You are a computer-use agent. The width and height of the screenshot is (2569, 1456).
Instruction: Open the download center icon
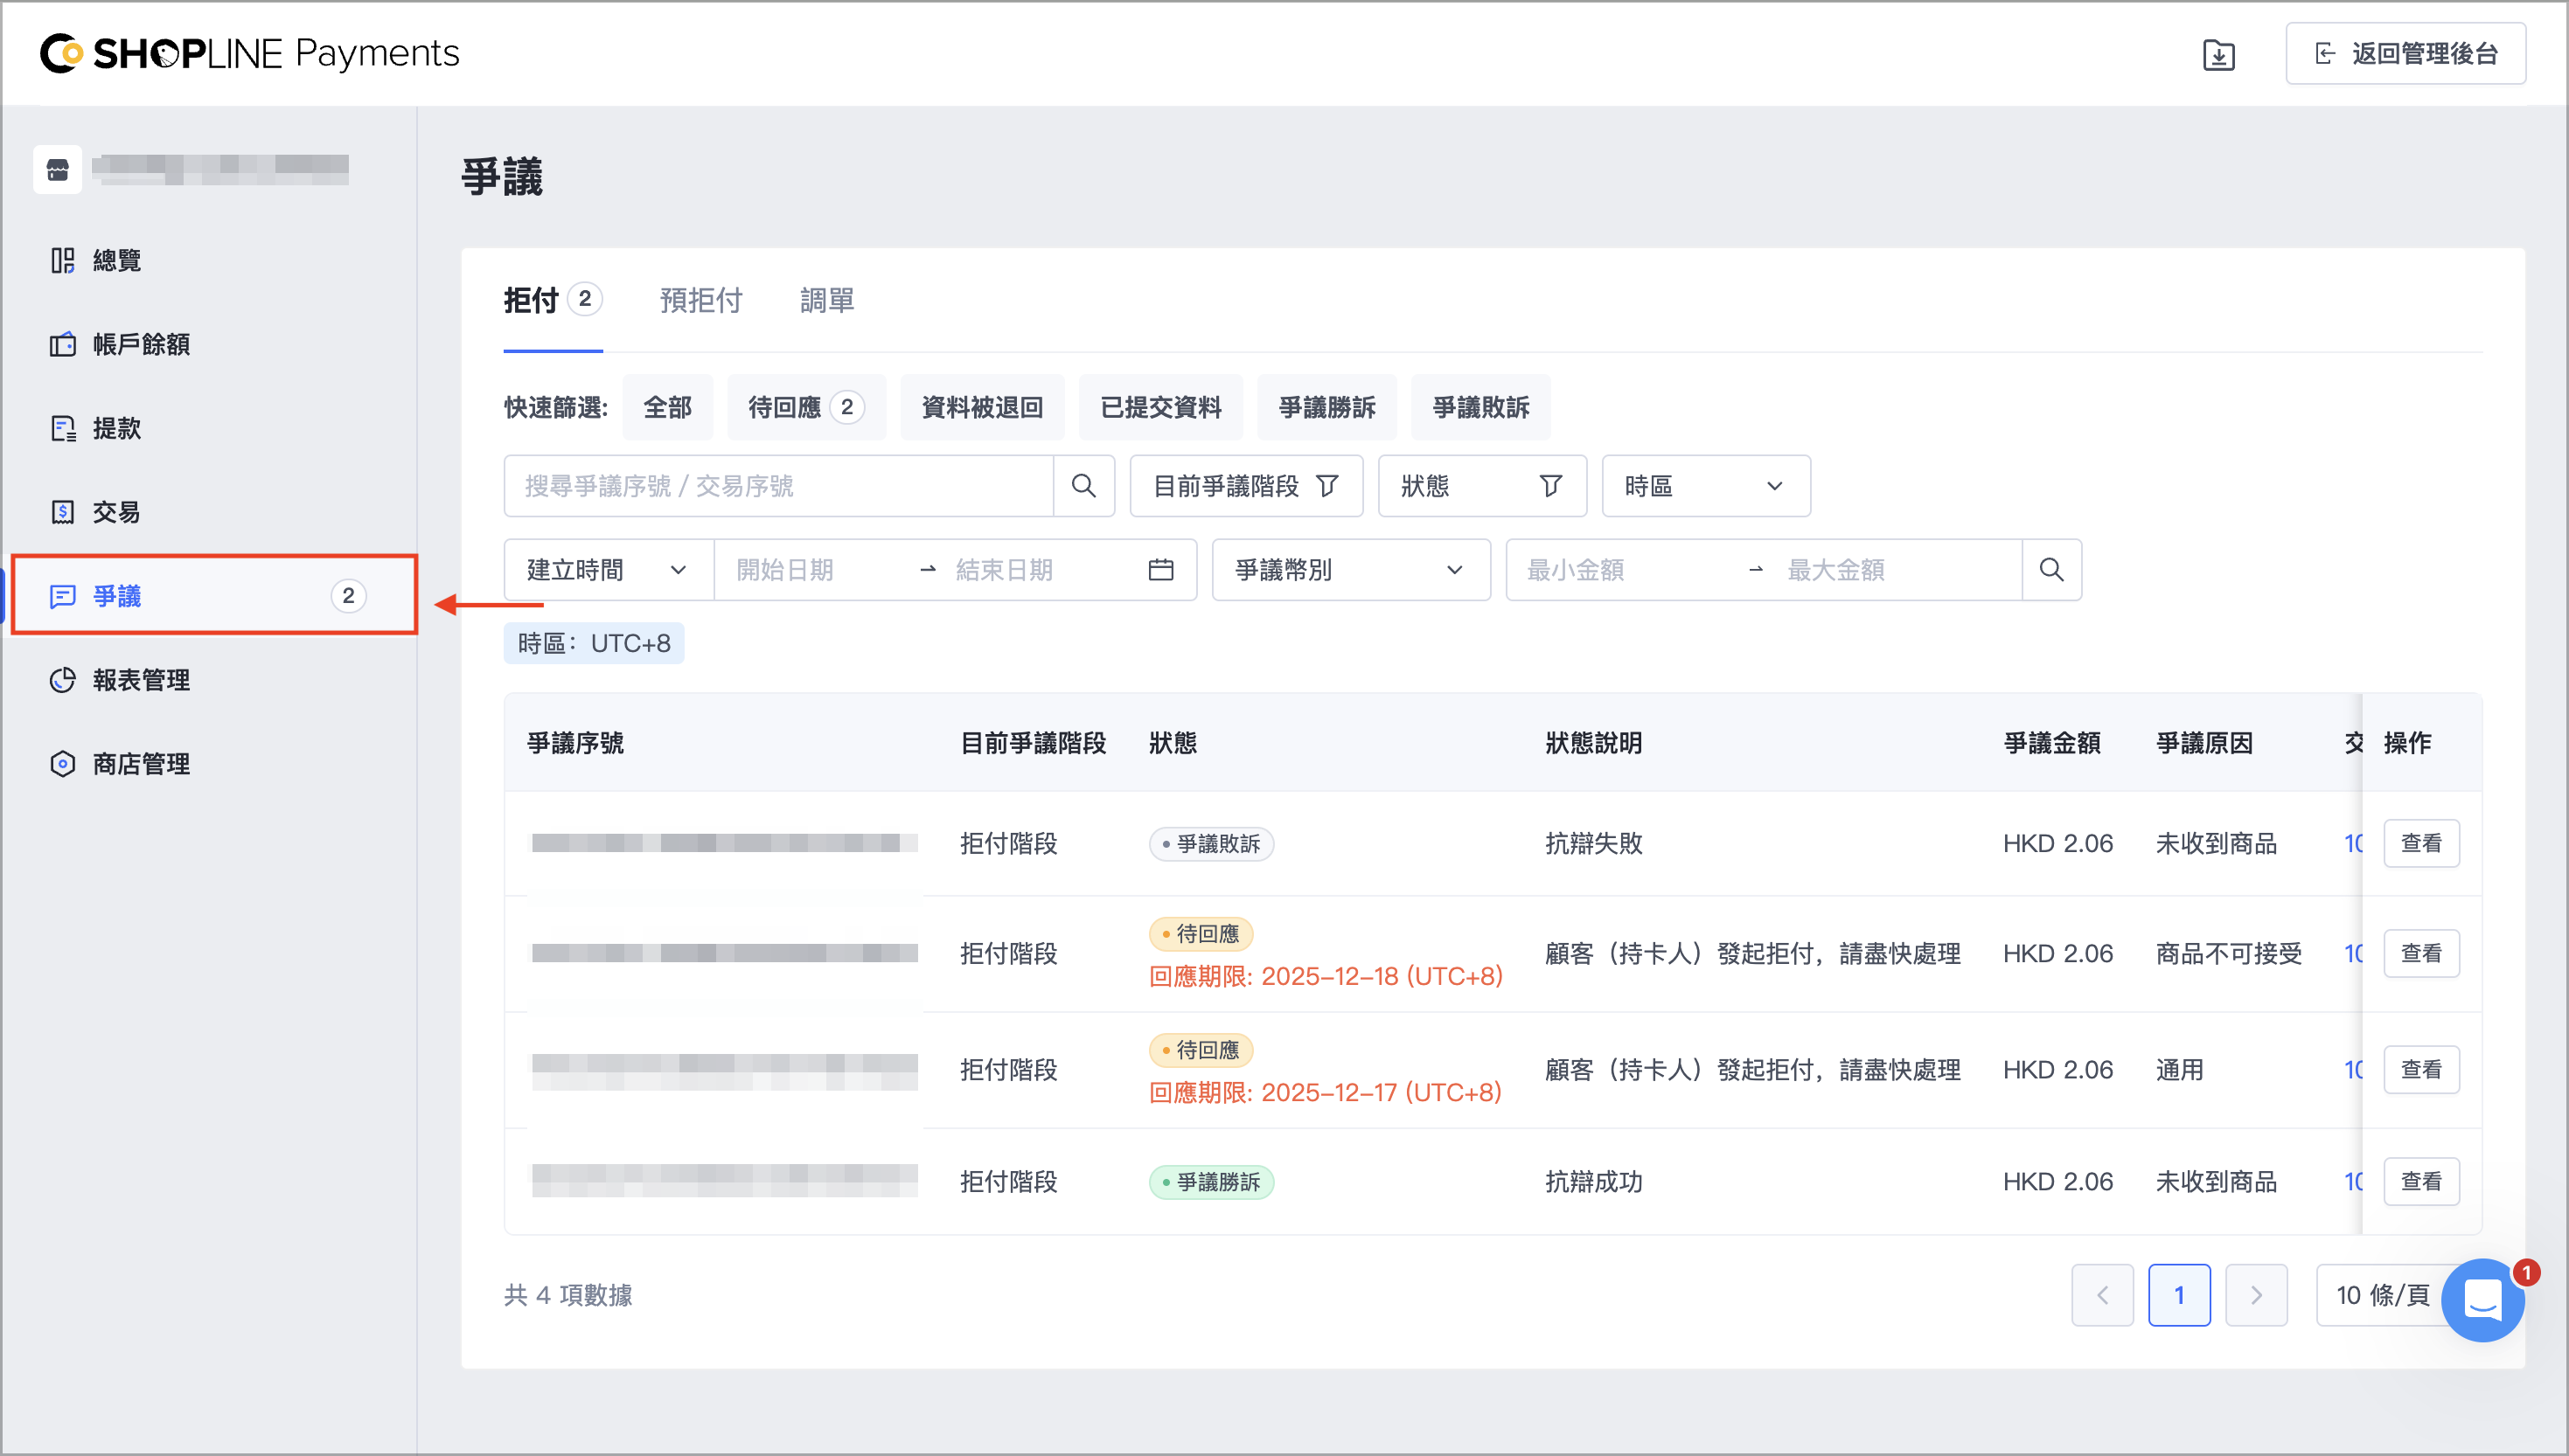2217,54
